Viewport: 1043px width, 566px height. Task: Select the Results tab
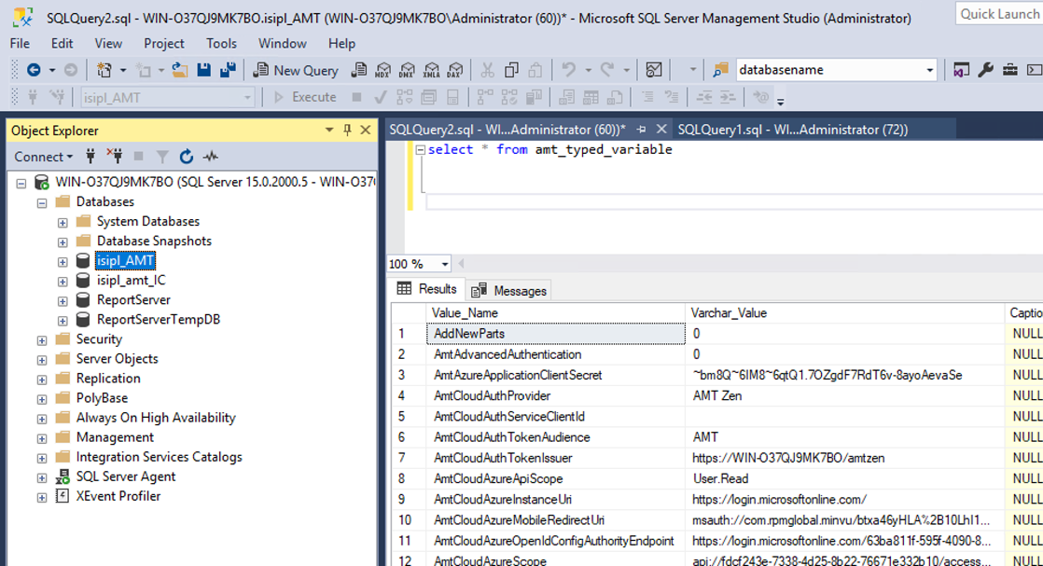point(427,289)
